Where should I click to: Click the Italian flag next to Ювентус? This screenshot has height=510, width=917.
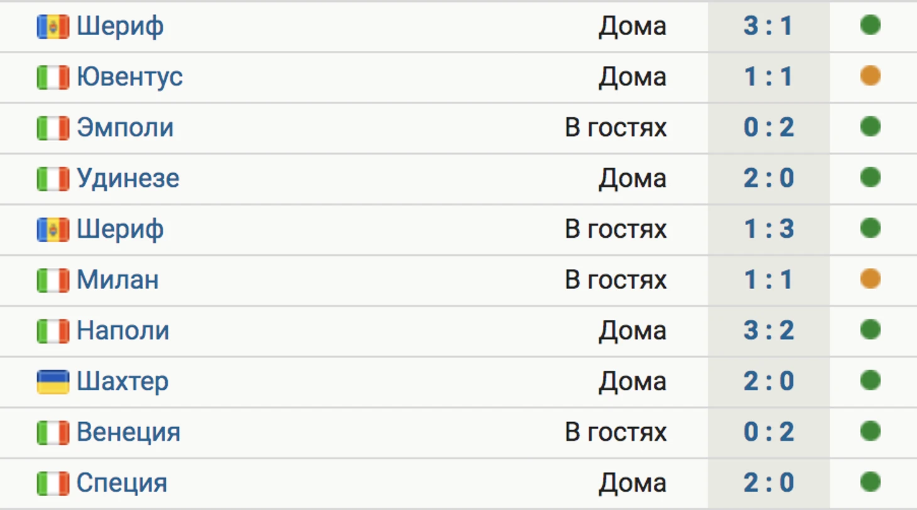pos(53,78)
